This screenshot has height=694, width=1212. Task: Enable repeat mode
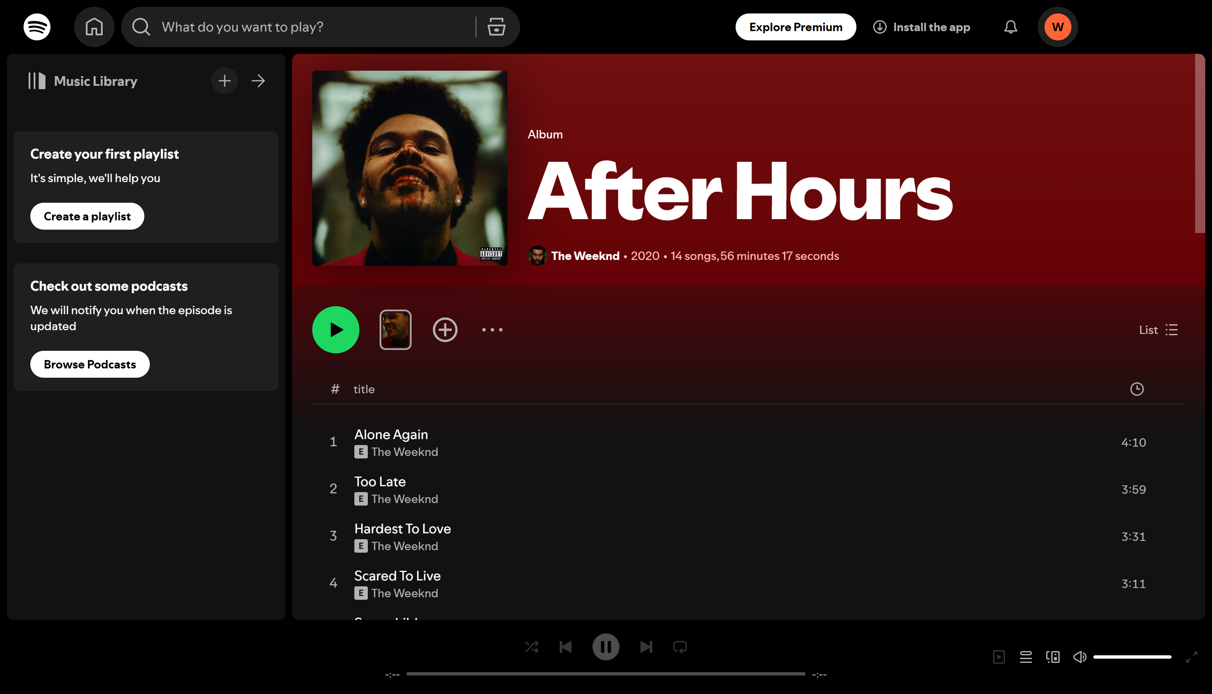pyautogui.click(x=680, y=647)
